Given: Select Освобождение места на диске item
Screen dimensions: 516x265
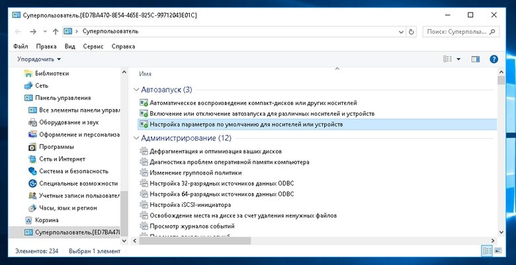Looking at the screenshot, I should pos(243,215).
